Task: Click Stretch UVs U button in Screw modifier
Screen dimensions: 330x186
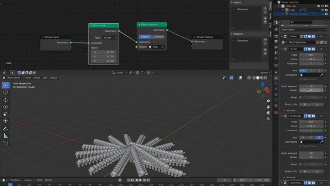Action: coord(305,104)
